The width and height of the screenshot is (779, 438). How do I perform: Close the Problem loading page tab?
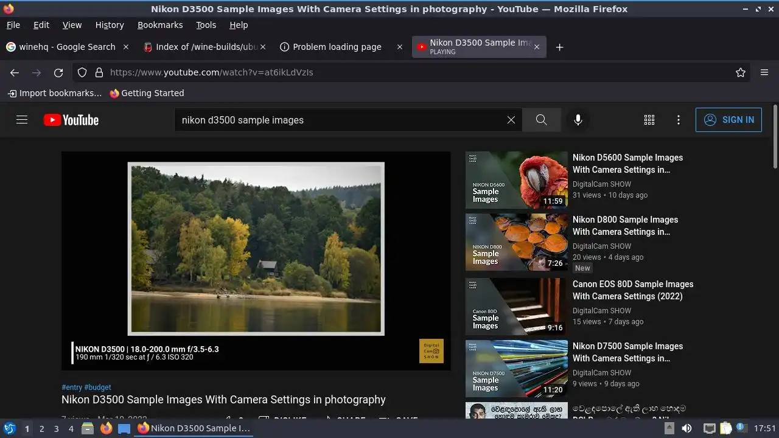400,47
